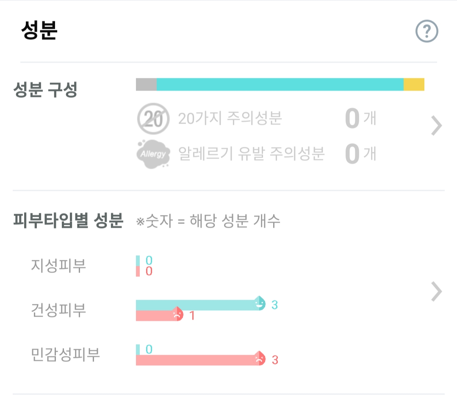This screenshot has width=457, height=400.
Task: Click the 20 caution ingredients icon
Action: pyautogui.click(x=153, y=119)
